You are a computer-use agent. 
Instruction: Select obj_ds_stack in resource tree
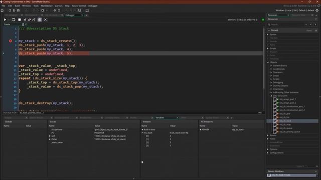click(292, 121)
